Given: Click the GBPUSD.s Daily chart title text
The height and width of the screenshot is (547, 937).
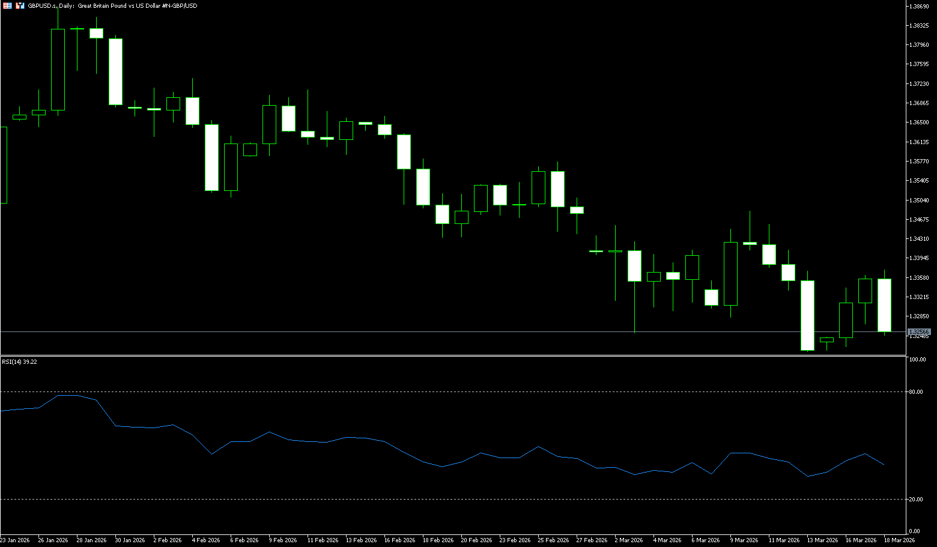Looking at the screenshot, I should coord(112,5).
